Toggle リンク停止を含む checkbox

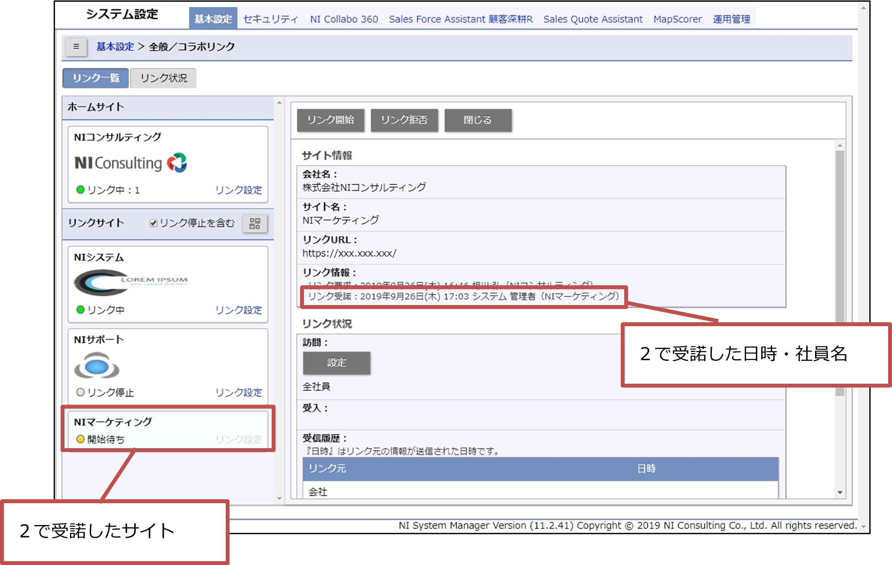(x=153, y=223)
